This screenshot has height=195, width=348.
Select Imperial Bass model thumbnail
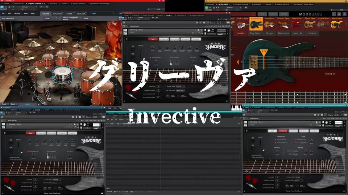[323, 23]
